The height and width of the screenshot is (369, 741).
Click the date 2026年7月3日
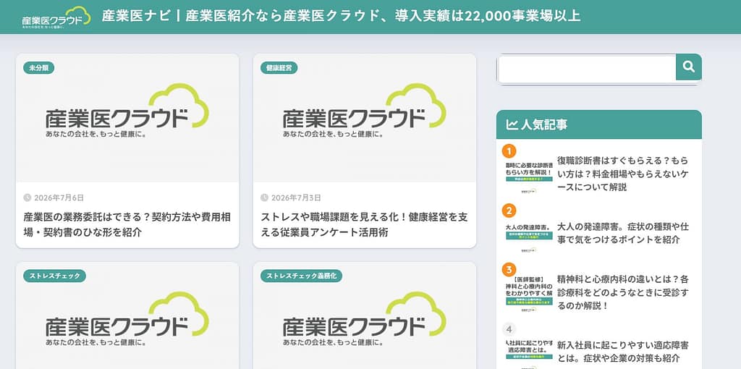tap(296, 198)
